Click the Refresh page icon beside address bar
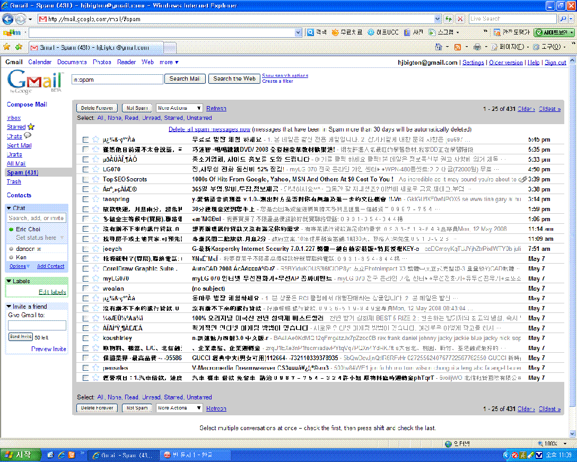 pos(449,19)
